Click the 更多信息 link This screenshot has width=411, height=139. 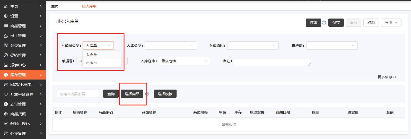coord(387,77)
